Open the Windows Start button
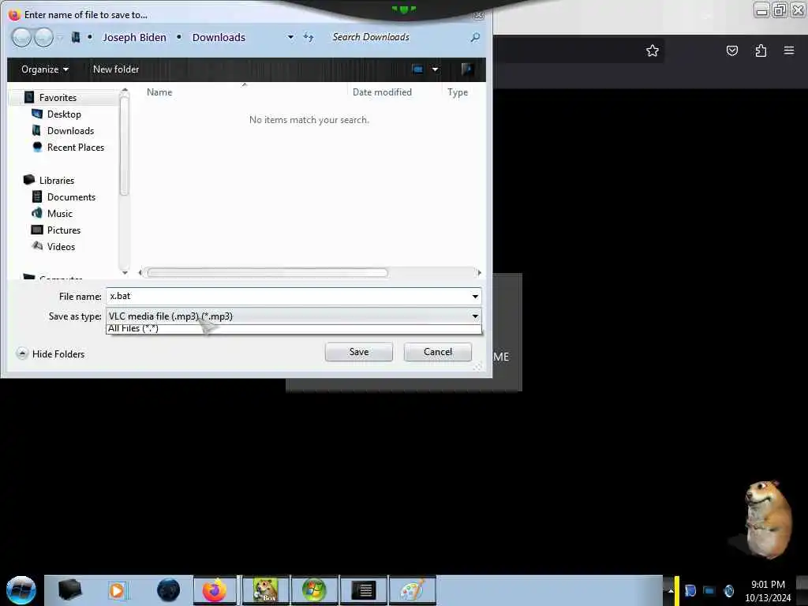 click(21, 590)
